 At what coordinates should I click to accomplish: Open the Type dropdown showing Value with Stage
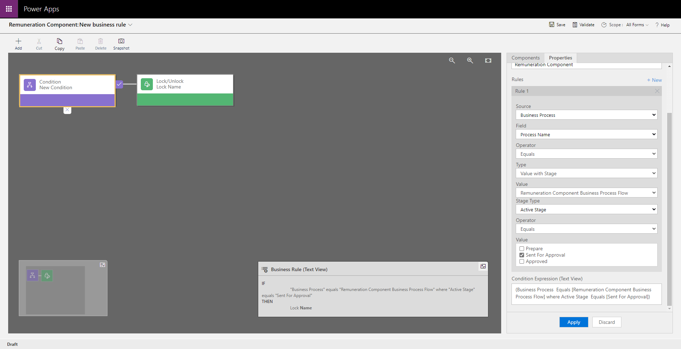click(586, 173)
